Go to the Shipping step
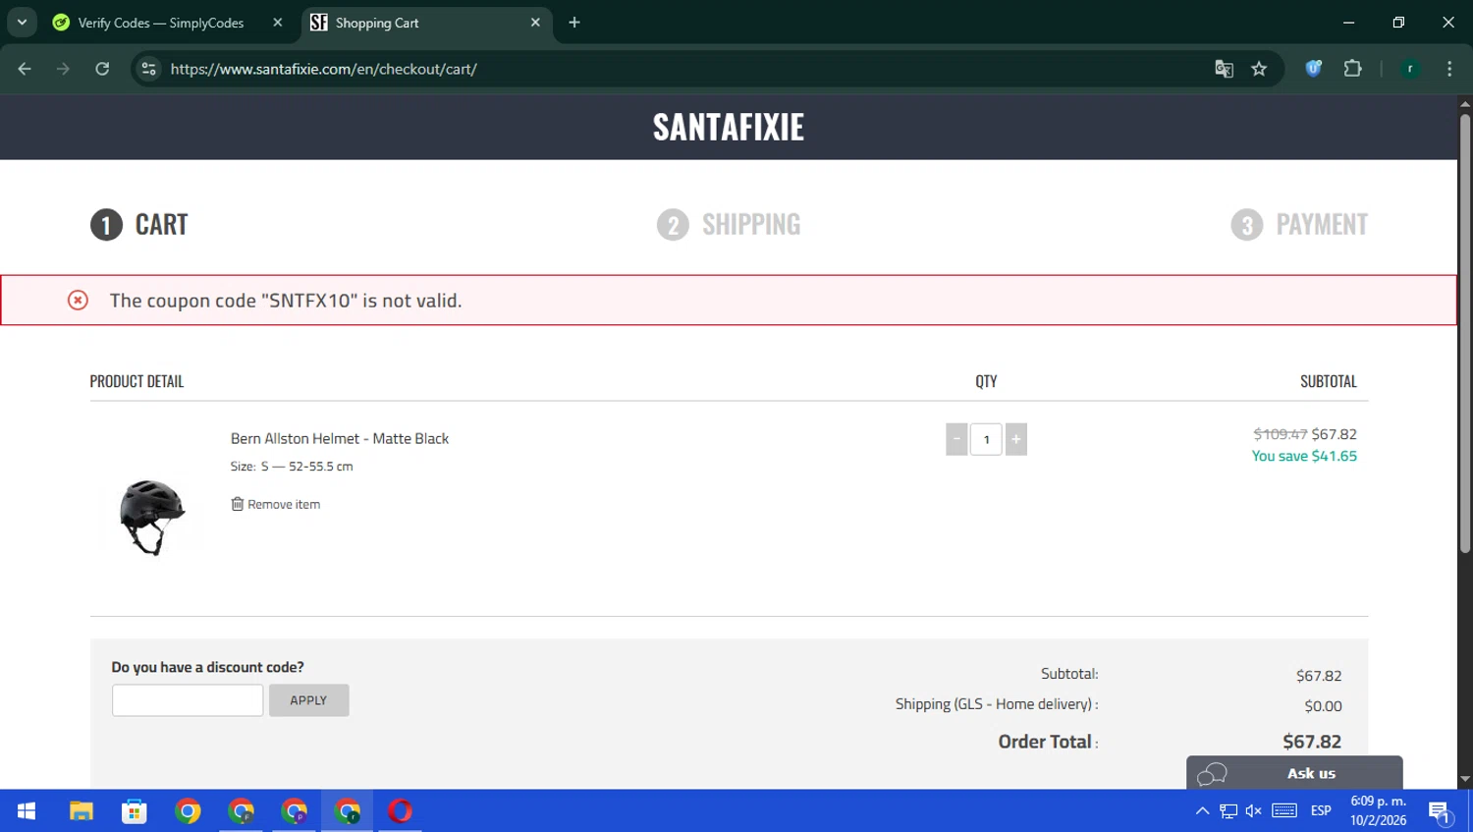1473x832 pixels. tap(729, 224)
